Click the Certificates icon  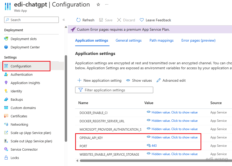[x=6, y=116]
